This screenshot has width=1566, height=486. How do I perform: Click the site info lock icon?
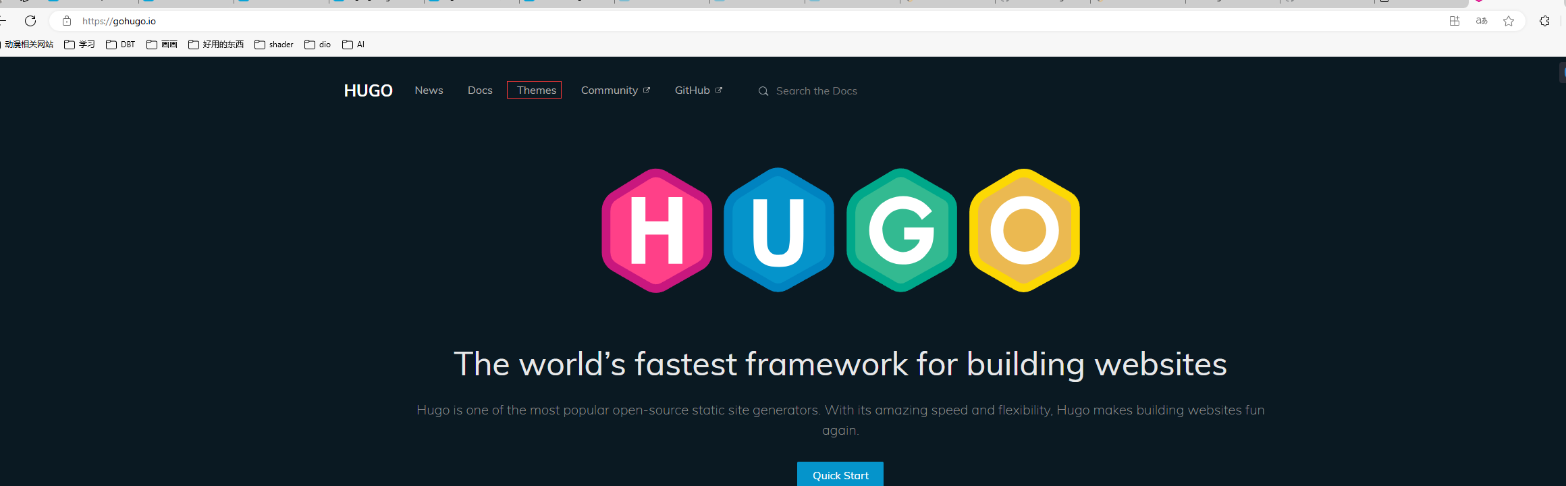click(67, 21)
